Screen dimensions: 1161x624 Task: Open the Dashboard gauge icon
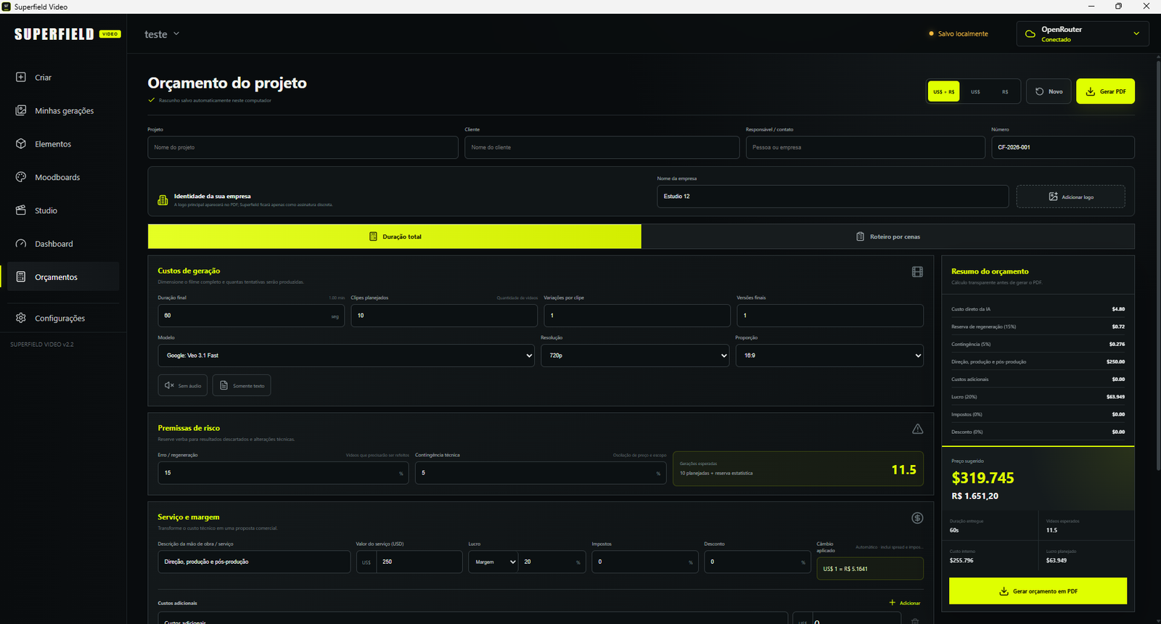pyautogui.click(x=21, y=244)
